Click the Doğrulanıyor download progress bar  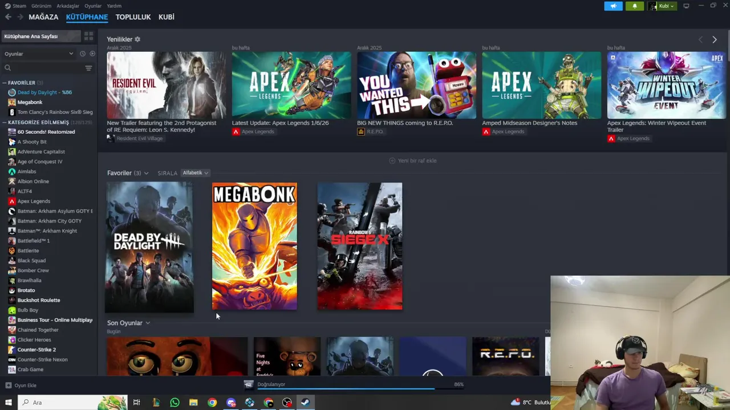pos(359,389)
